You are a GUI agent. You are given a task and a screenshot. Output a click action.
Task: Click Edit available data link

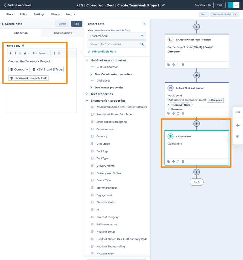pos(102,52)
